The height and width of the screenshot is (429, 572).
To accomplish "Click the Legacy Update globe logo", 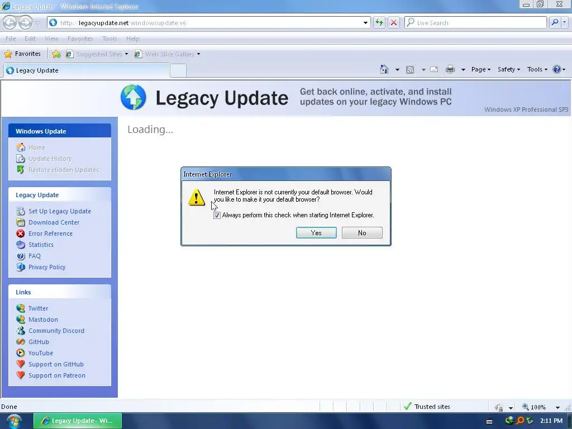I will [x=134, y=97].
